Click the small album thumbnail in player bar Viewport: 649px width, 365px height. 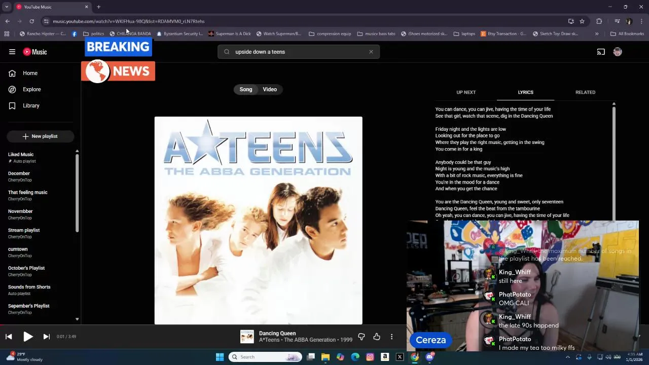click(x=247, y=337)
